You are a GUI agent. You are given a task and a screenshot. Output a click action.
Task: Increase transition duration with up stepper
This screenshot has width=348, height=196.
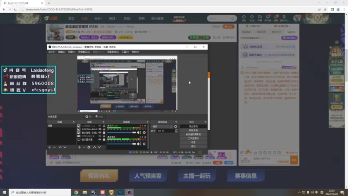click(176, 130)
